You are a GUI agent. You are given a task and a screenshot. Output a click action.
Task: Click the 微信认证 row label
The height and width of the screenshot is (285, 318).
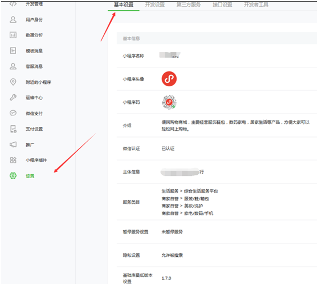[x=131, y=148]
